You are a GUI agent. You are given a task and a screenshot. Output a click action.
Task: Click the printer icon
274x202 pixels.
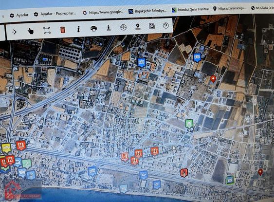tap(93, 28)
